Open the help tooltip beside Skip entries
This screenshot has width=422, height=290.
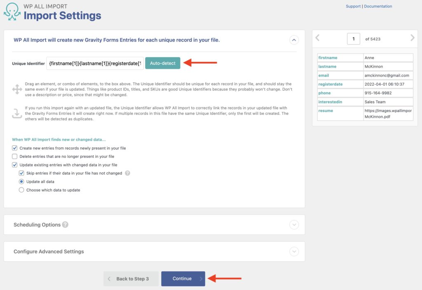pos(128,173)
